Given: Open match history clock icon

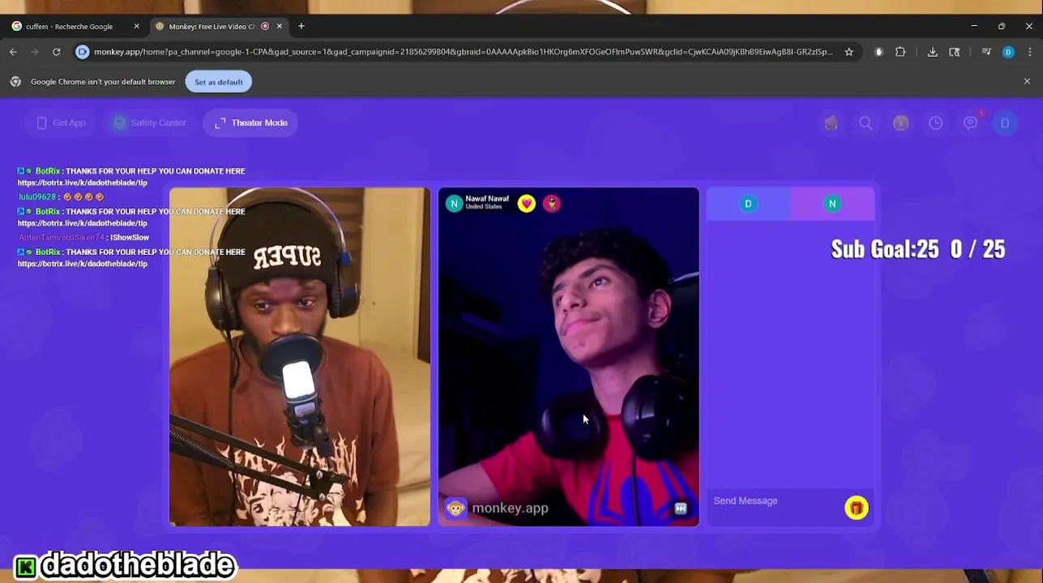Looking at the screenshot, I should [x=935, y=123].
